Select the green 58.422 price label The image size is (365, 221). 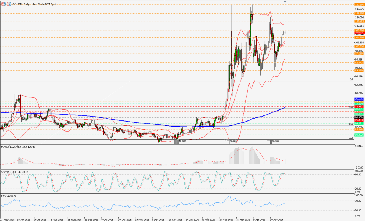[359, 135]
